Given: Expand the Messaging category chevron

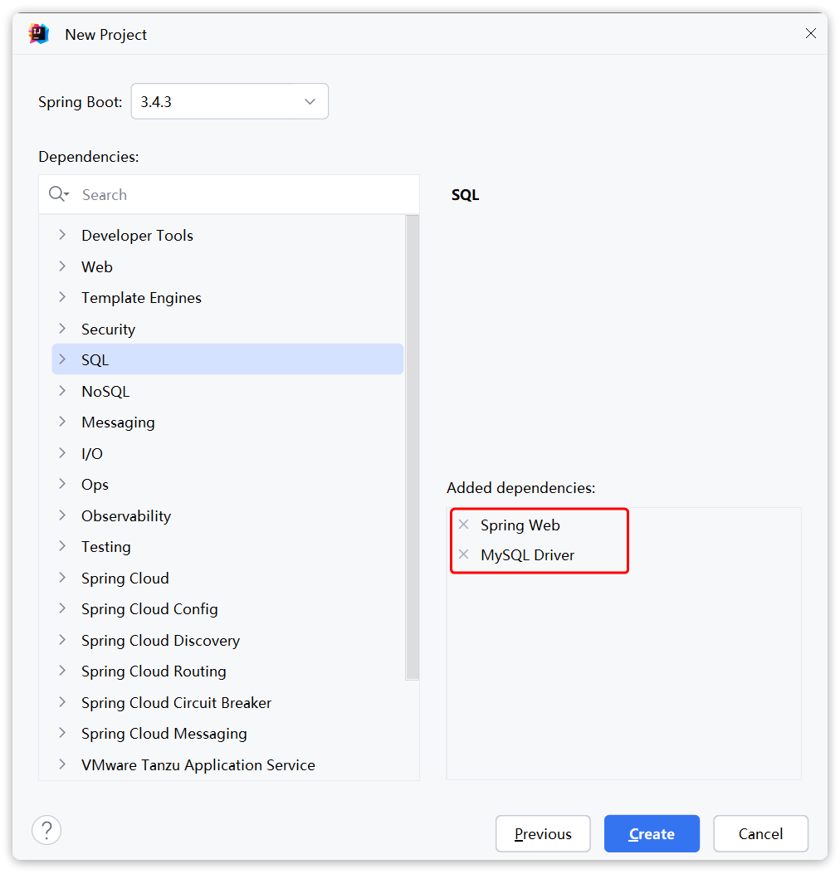Looking at the screenshot, I should (62, 422).
